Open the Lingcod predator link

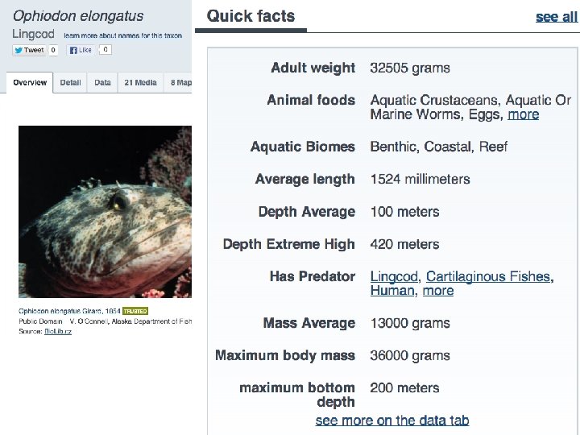[x=394, y=276]
